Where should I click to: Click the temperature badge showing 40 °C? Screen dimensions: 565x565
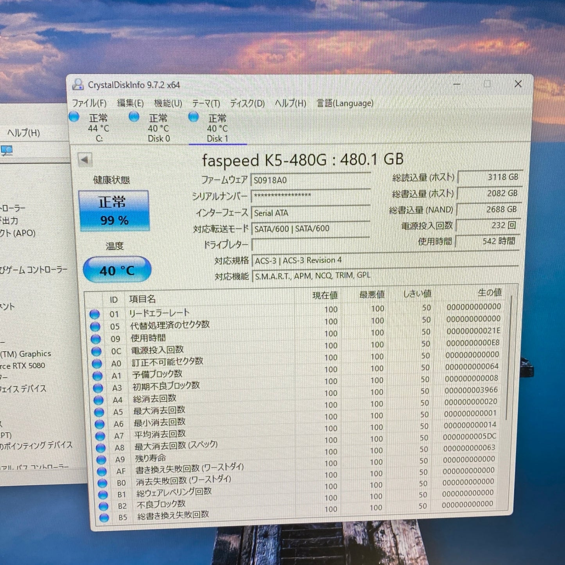coord(116,269)
